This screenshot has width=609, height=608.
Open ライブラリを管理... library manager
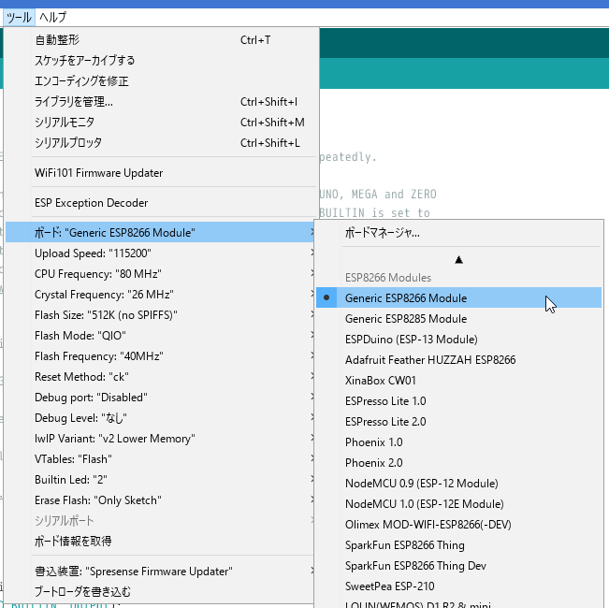point(160,102)
